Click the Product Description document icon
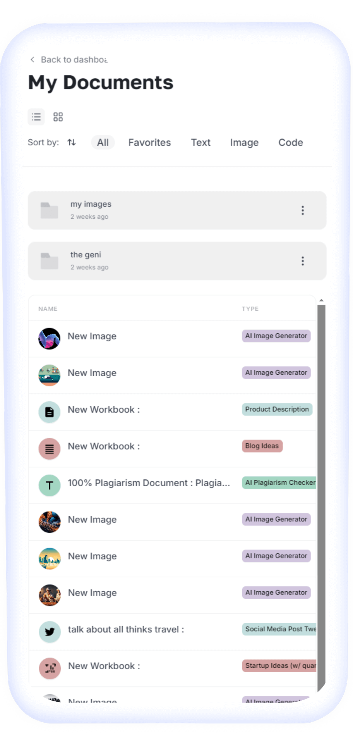This screenshot has width=353, height=744. pos(50,412)
